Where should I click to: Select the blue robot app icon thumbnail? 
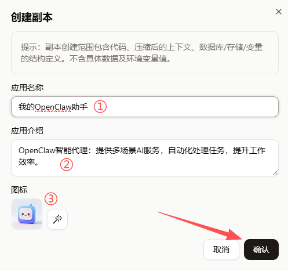pos(27,214)
